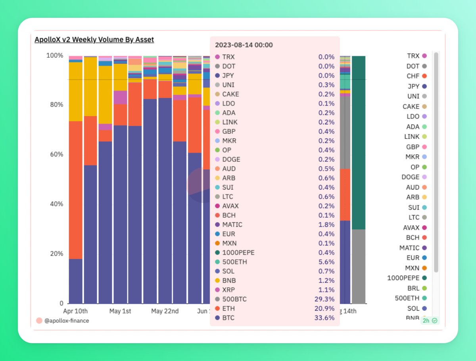Click the tall purple BTC segment above May 22nd

coord(165,201)
